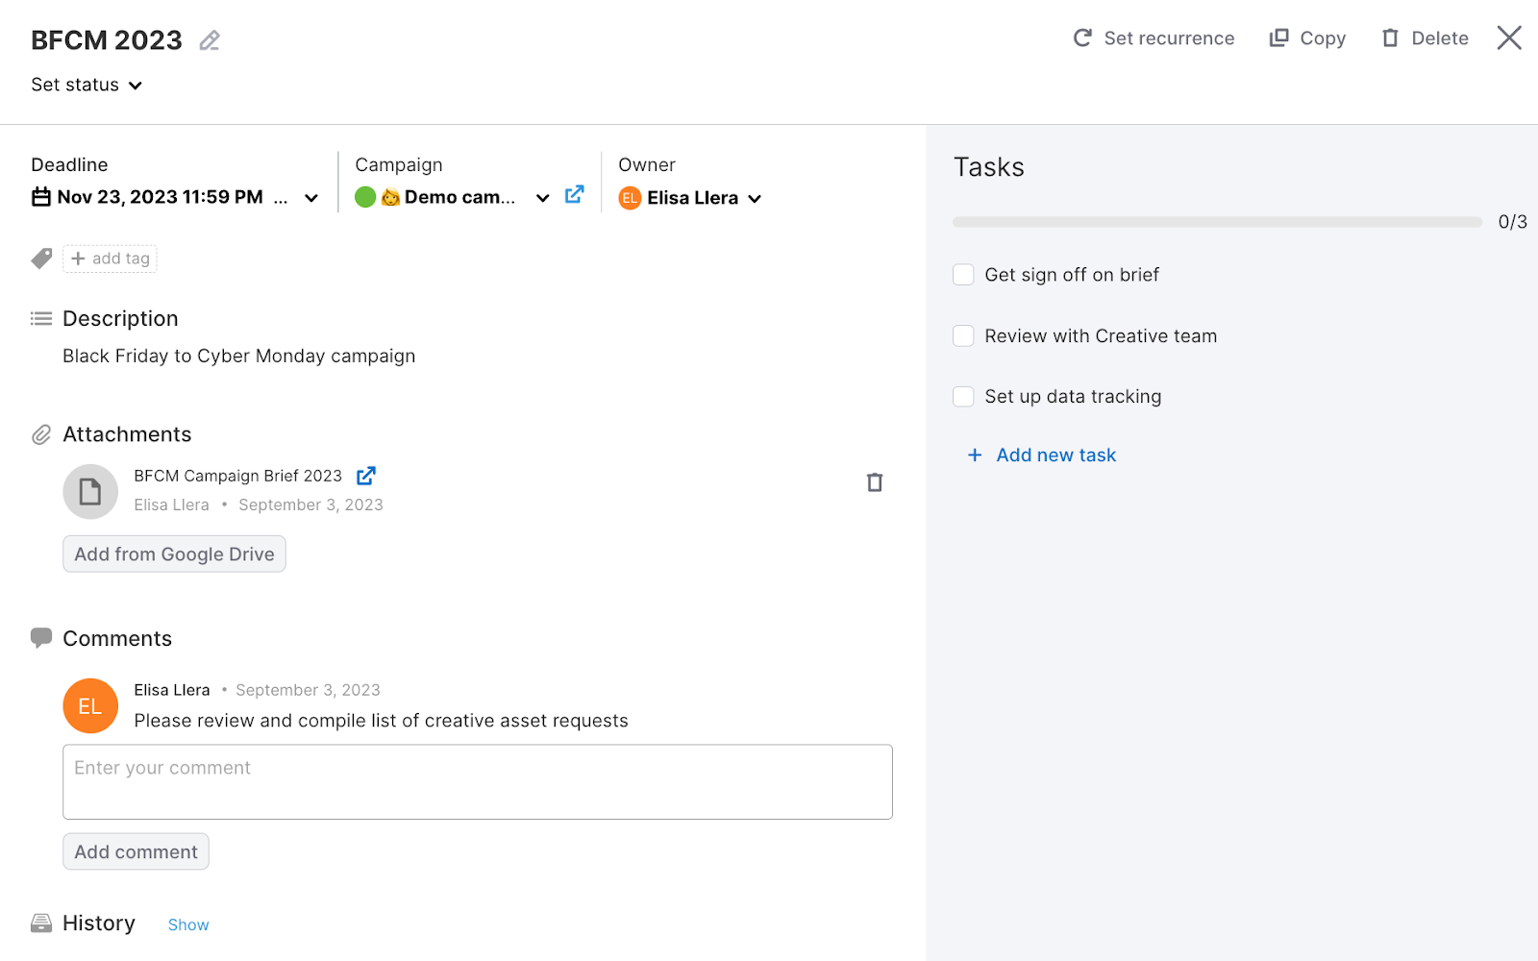The width and height of the screenshot is (1538, 961).
Task: Expand the deadline date dropdown arrow
Action: [311, 198]
